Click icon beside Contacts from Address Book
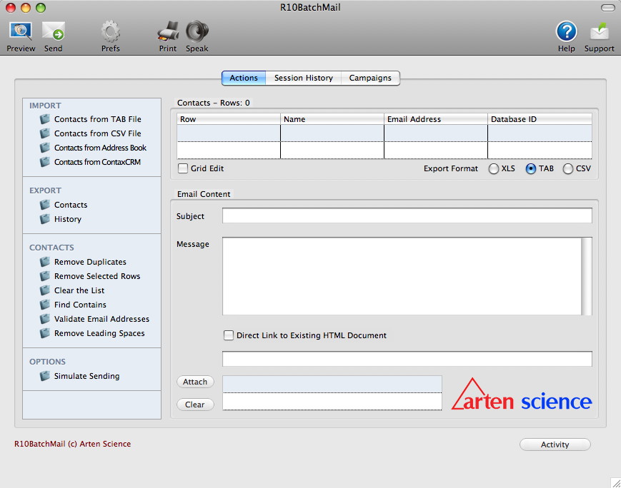 (x=45, y=148)
